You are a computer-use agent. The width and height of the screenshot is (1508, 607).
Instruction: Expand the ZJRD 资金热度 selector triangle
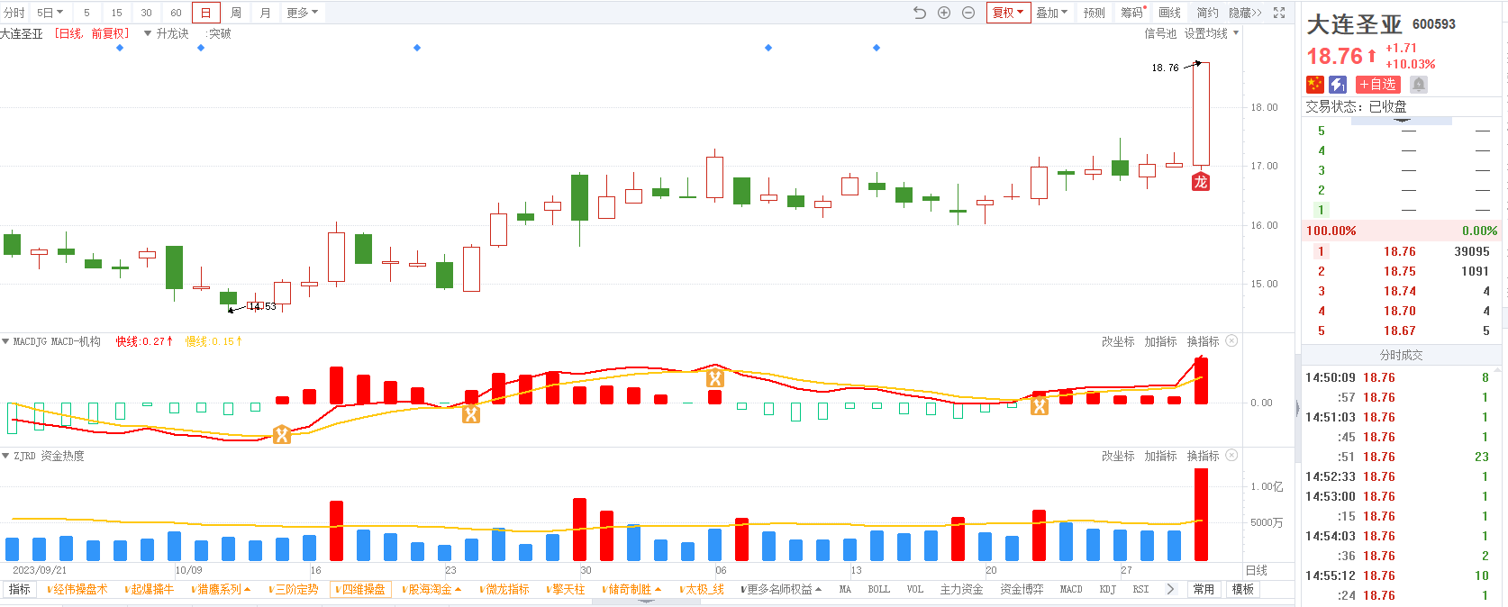coord(5,456)
